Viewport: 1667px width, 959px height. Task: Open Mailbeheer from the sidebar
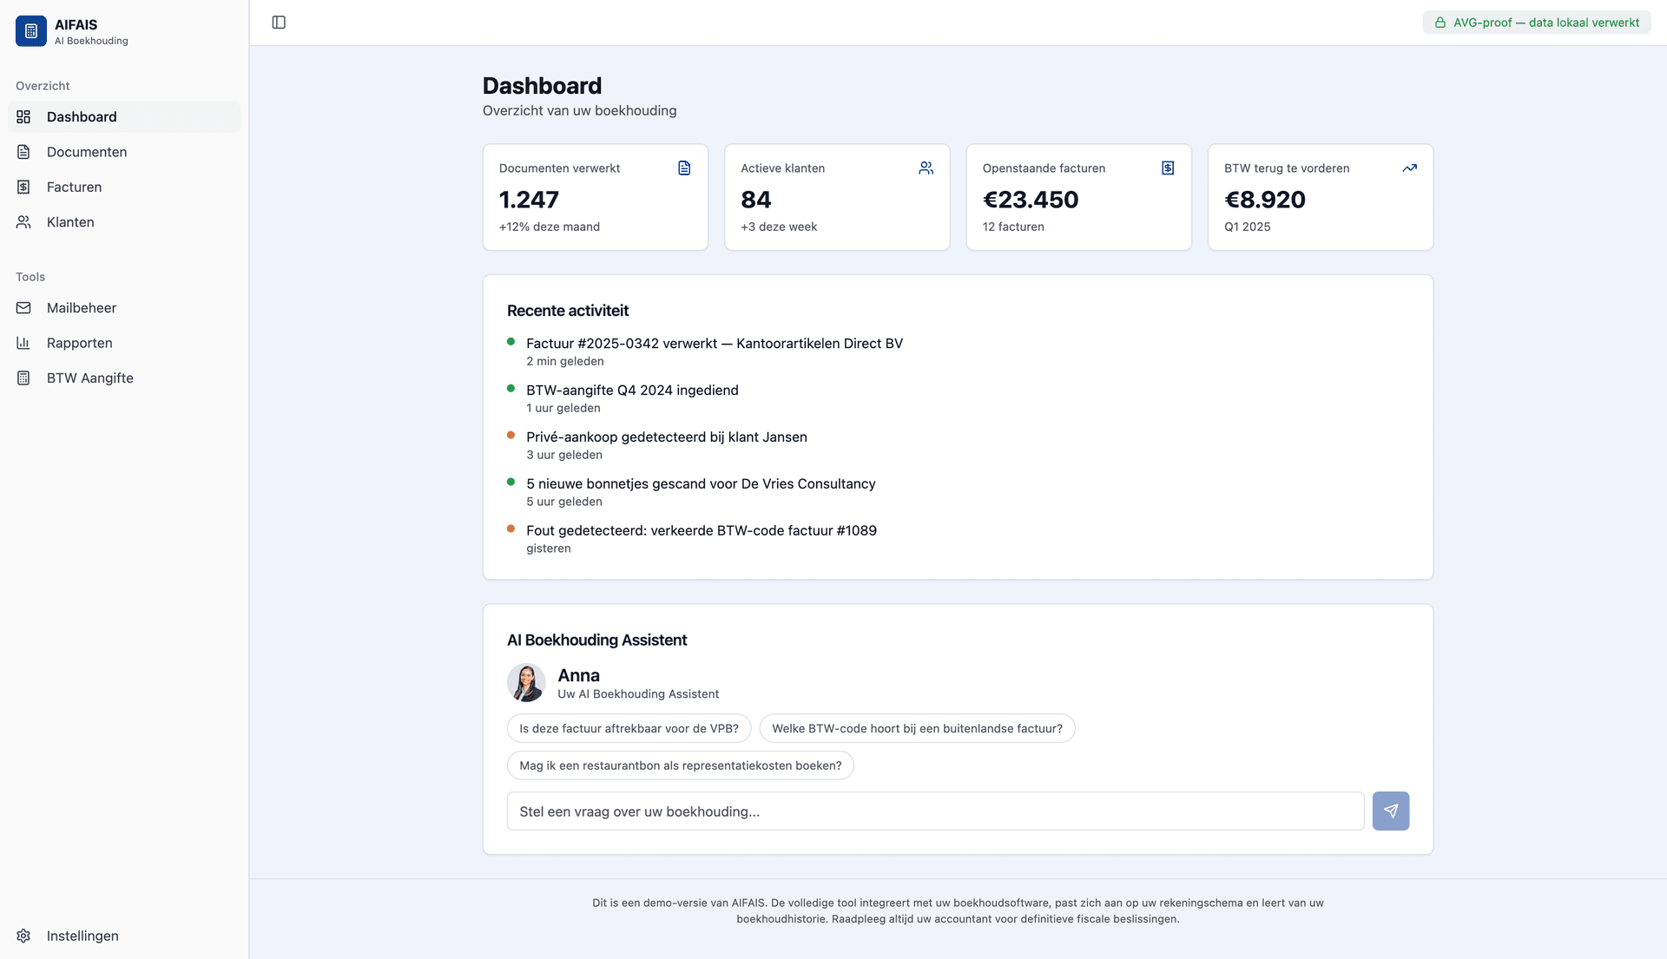(82, 308)
